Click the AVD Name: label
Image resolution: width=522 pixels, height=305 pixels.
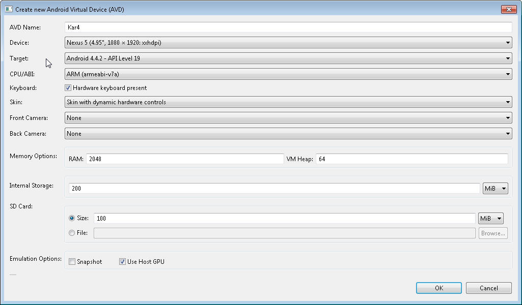(x=25, y=27)
